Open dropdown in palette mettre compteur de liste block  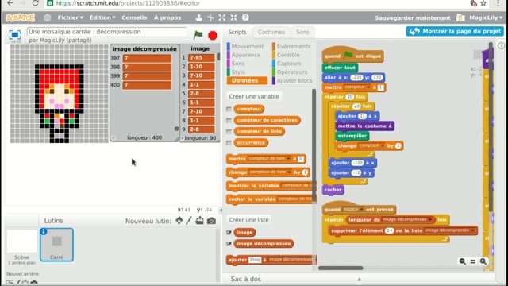(x=288, y=159)
